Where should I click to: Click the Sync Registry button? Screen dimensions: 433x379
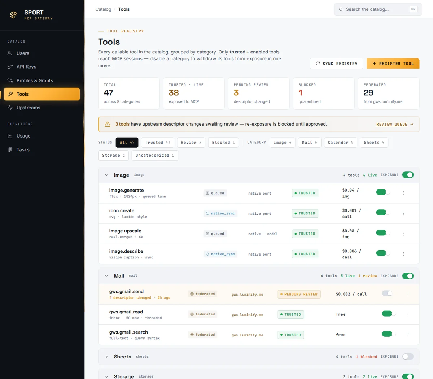pos(336,64)
